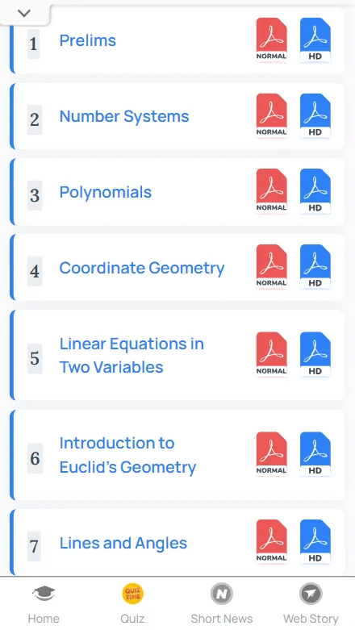
Task: Open the Polynomials chapter link
Action: coord(106,192)
